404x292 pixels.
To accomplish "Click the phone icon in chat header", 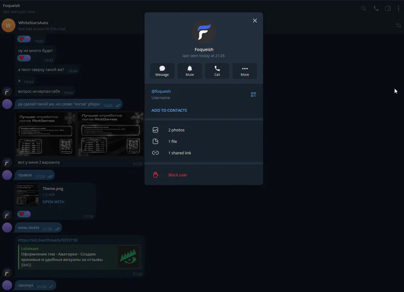I will [376, 8].
